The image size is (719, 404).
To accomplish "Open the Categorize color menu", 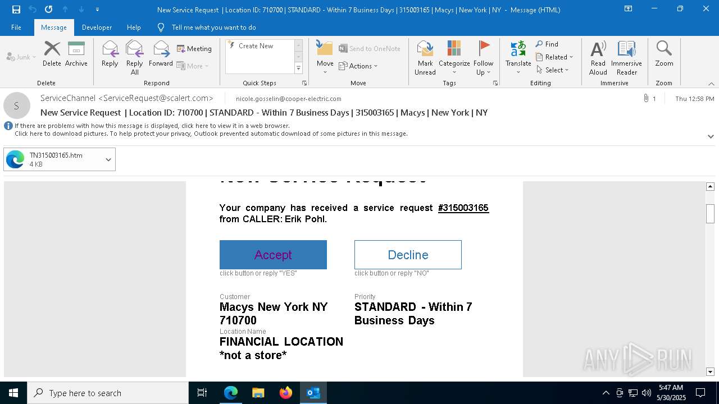I will click(454, 57).
